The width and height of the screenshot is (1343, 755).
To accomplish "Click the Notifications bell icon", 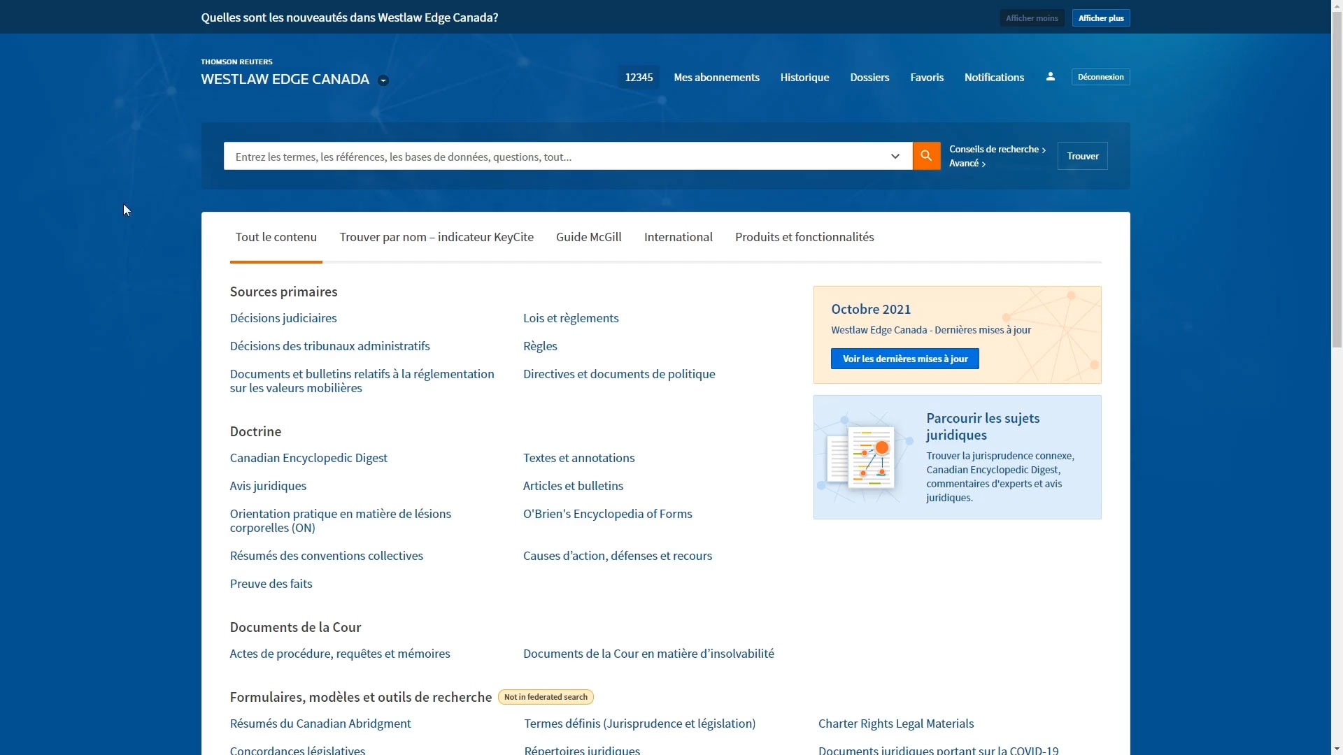I will (995, 76).
